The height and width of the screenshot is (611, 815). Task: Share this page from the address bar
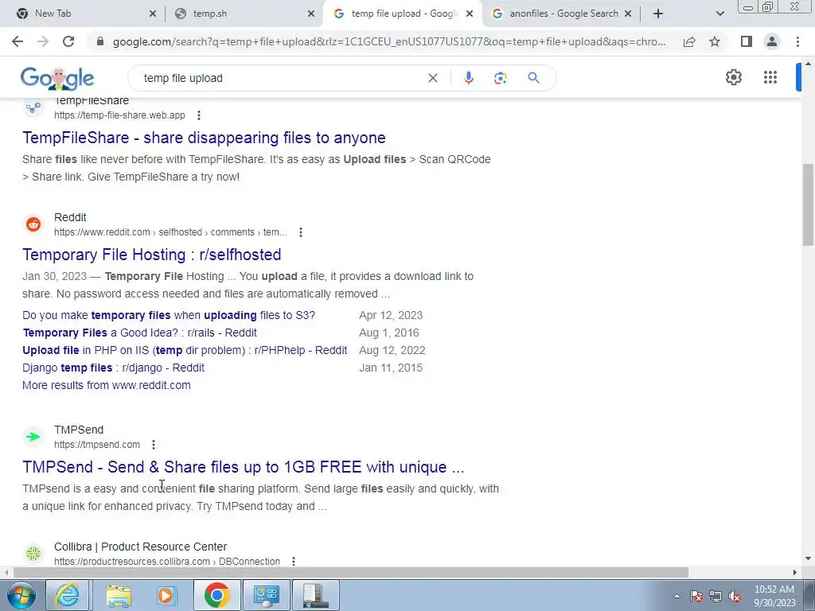tap(689, 41)
